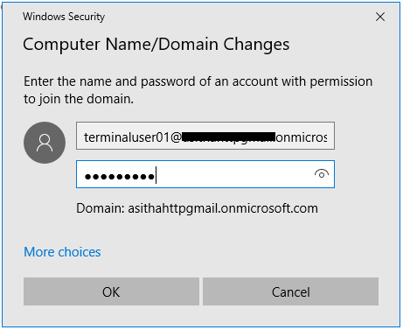The width and height of the screenshot is (403, 330).
Task: Click the empty area inside the password box
Action: point(233,174)
